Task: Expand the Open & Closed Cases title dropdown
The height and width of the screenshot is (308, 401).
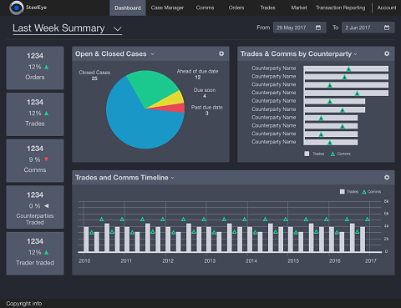Action: [x=152, y=54]
